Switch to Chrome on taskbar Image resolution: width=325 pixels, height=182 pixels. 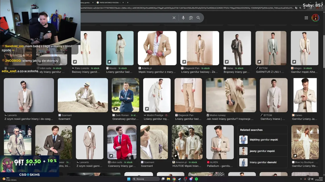click(x=174, y=179)
